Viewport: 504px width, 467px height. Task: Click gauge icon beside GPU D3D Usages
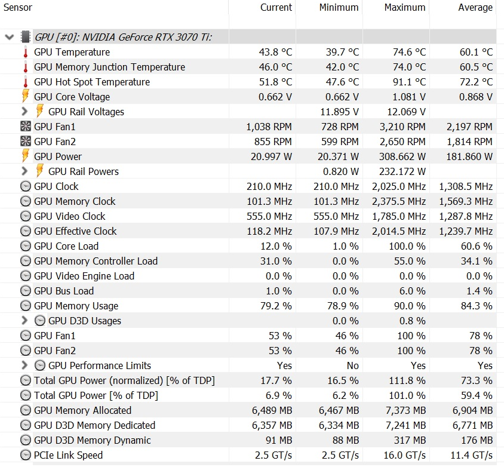40,321
